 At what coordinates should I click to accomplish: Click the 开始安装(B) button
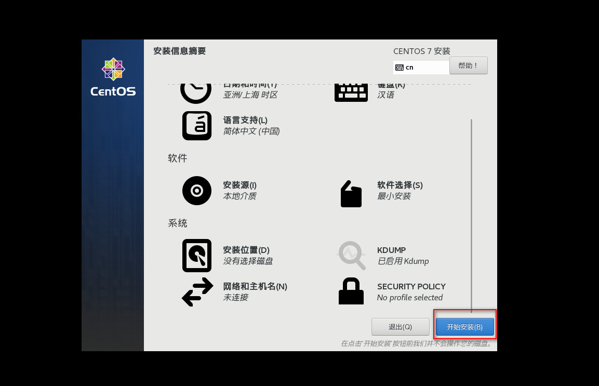pyautogui.click(x=465, y=327)
